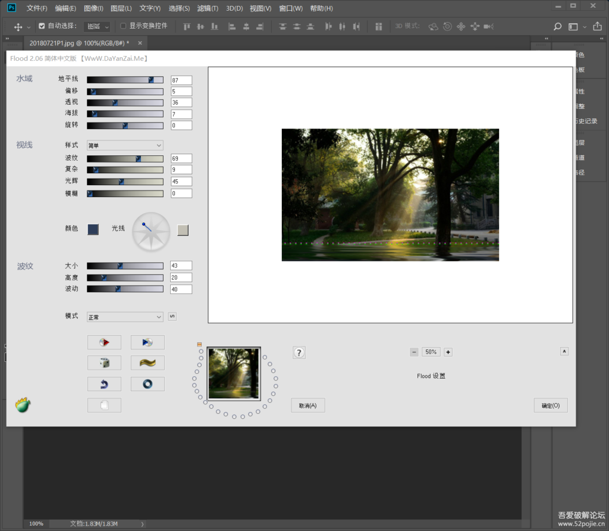609x531 pixels.
Task: Align vertical centers icon in options bar
Action: pyautogui.click(x=200, y=26)
